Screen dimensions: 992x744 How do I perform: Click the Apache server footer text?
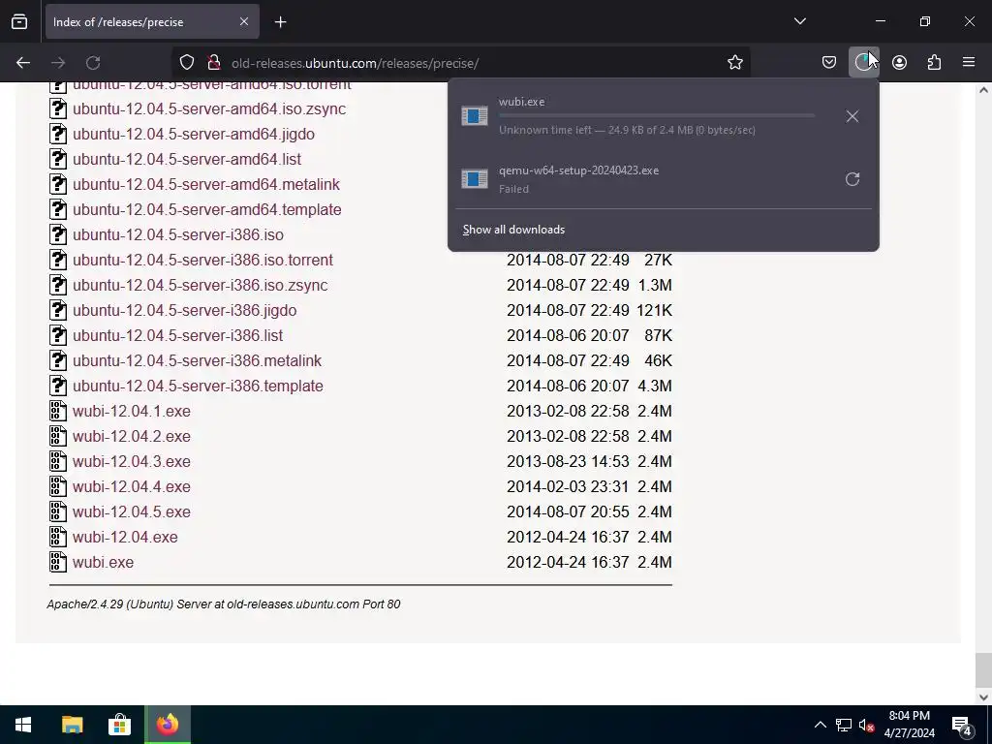pyautogui.click(x=224, y=604)
